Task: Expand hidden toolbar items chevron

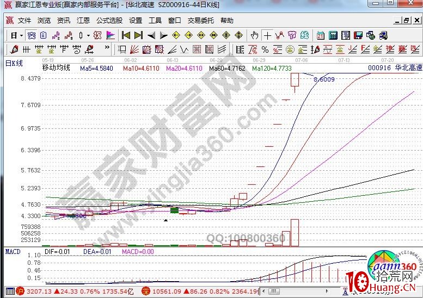Action: [x=107, y=47]
